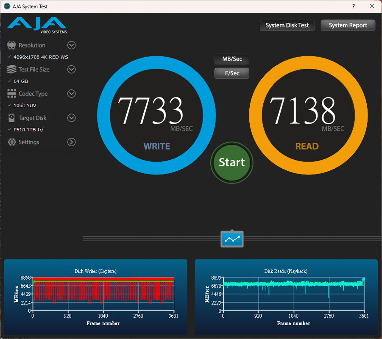Switch units to MB/Sec
Viewport: 382px width, 339px height.
coord(232,59)
